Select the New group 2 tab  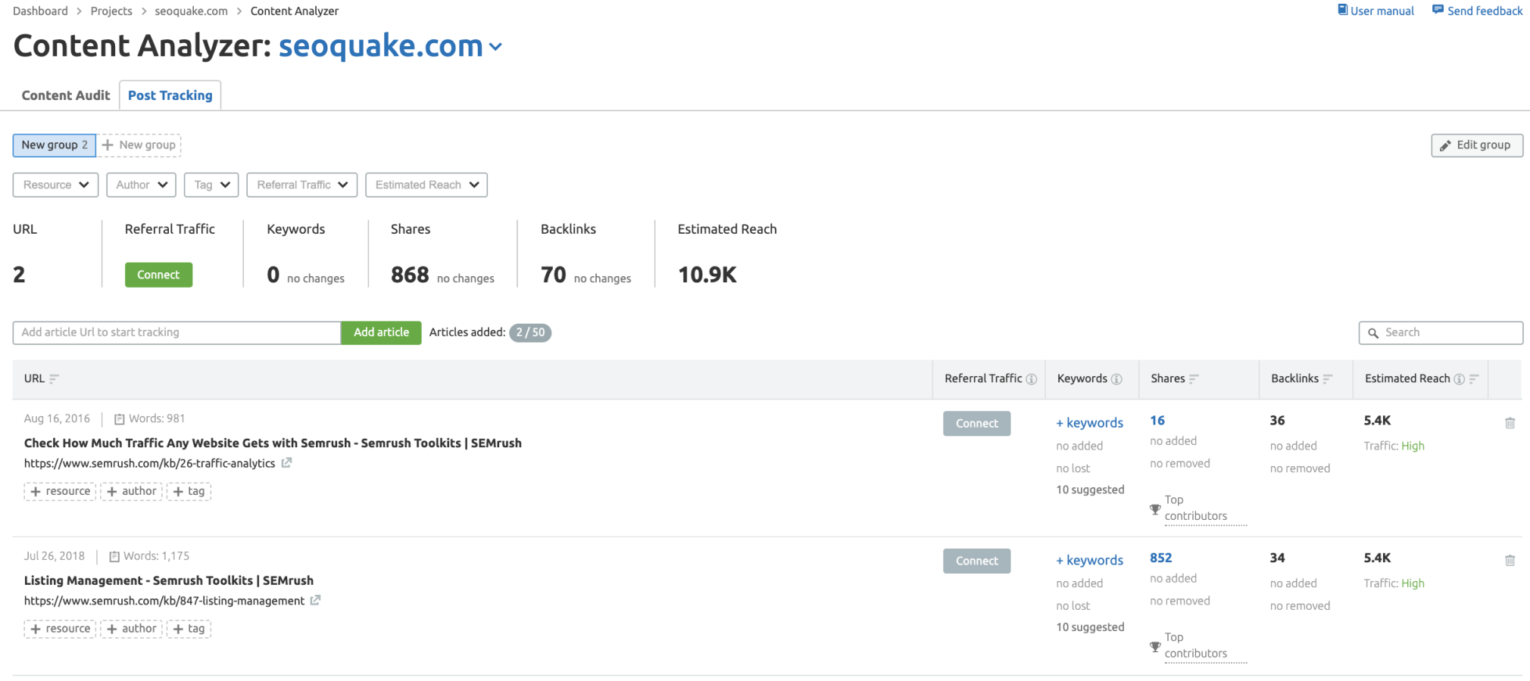click(x=54, y=145)
